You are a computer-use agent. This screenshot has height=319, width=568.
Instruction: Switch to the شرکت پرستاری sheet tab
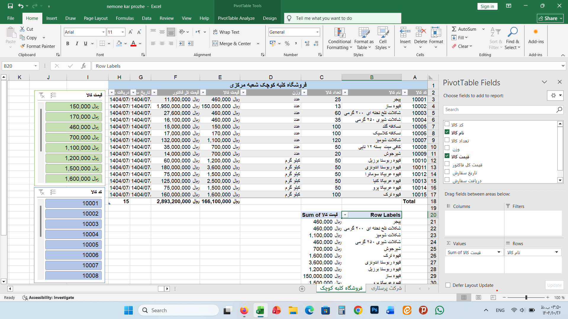386,288
